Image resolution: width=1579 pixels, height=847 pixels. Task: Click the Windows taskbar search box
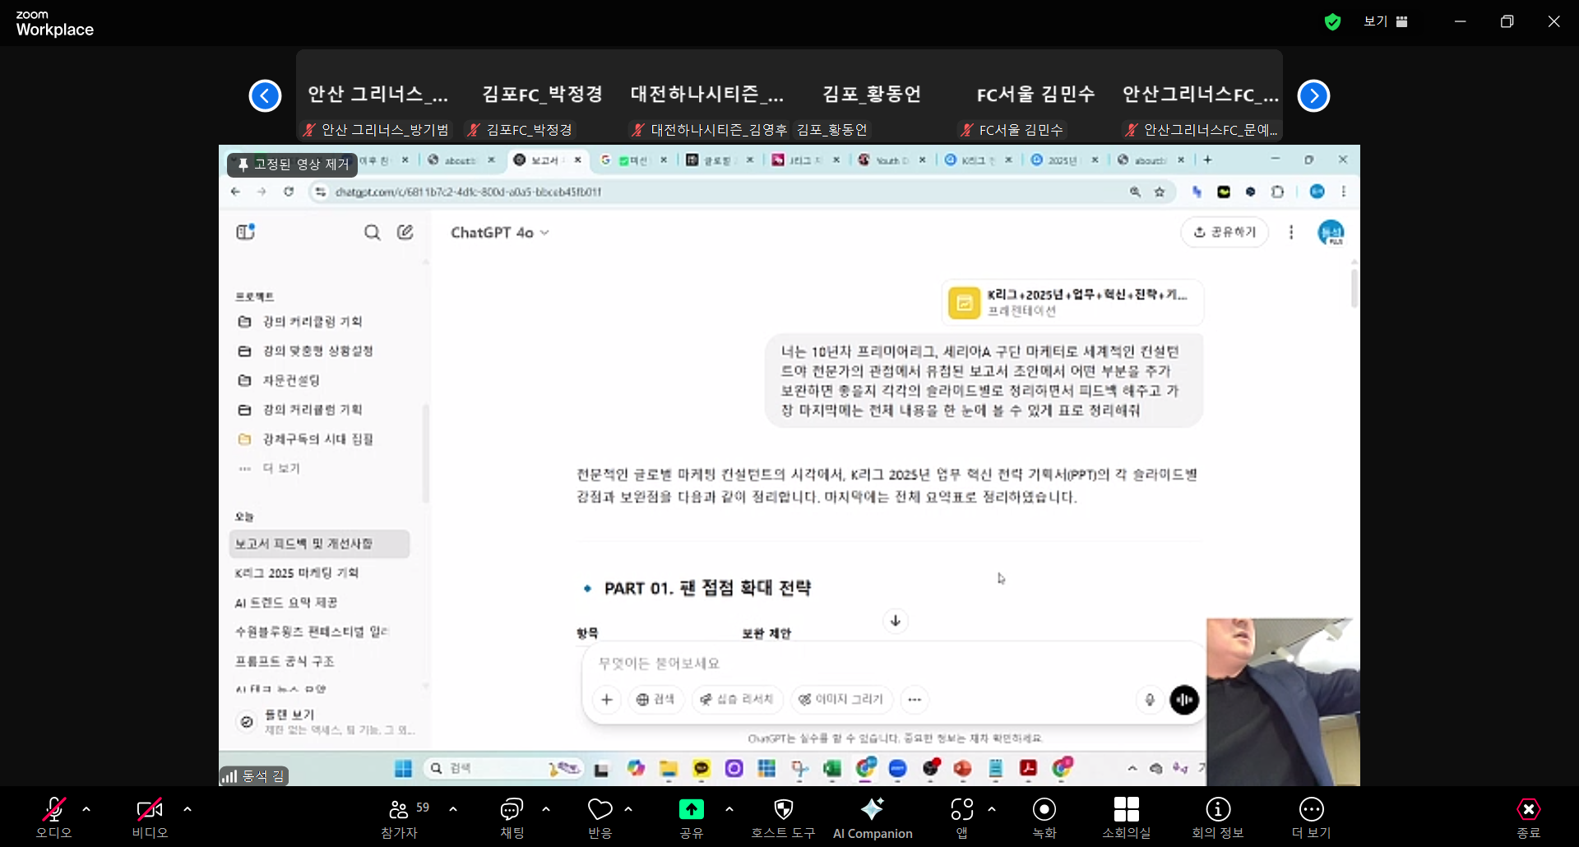point(503,769)
